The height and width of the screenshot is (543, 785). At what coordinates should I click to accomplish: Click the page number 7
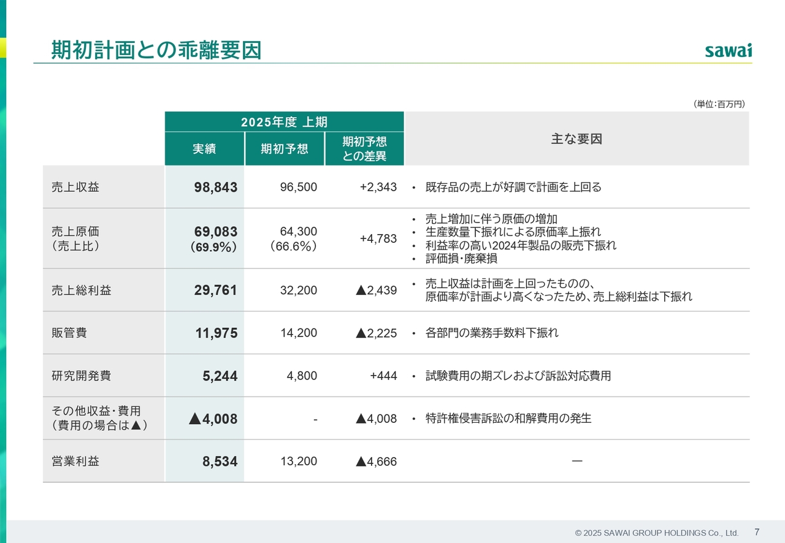tap(757, 532)
